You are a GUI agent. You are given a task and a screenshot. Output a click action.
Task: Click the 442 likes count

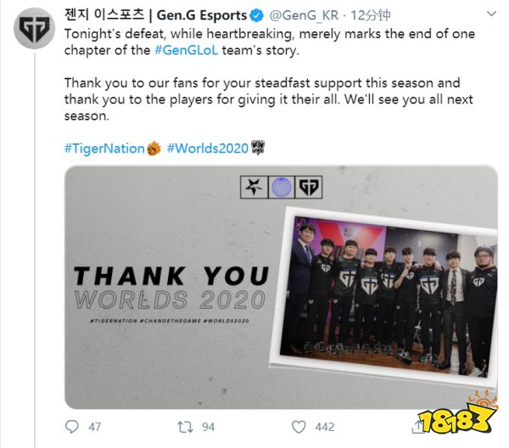click(325, 427)
